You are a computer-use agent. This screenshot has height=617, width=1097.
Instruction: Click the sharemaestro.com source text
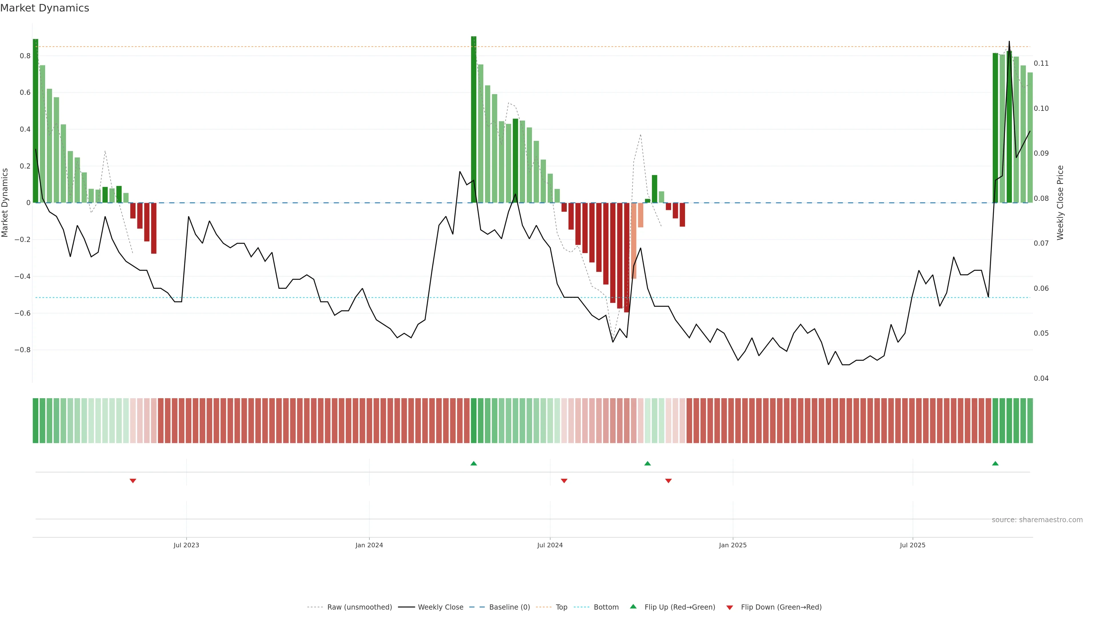pos(1037,520)
